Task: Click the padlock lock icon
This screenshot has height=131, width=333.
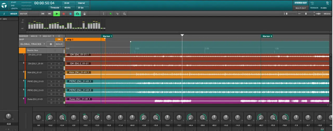Action: tap(84, 14)
